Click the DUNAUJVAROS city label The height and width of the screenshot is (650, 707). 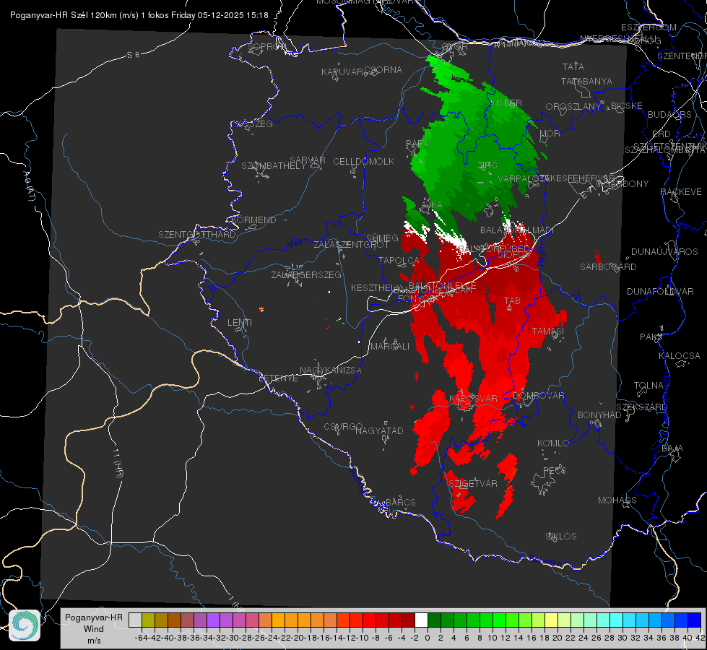click(x=664, y=252)
